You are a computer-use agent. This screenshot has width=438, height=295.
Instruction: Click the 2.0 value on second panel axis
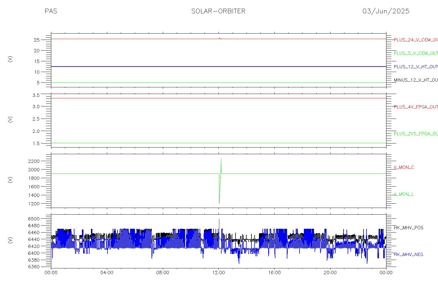pos(36,131)
